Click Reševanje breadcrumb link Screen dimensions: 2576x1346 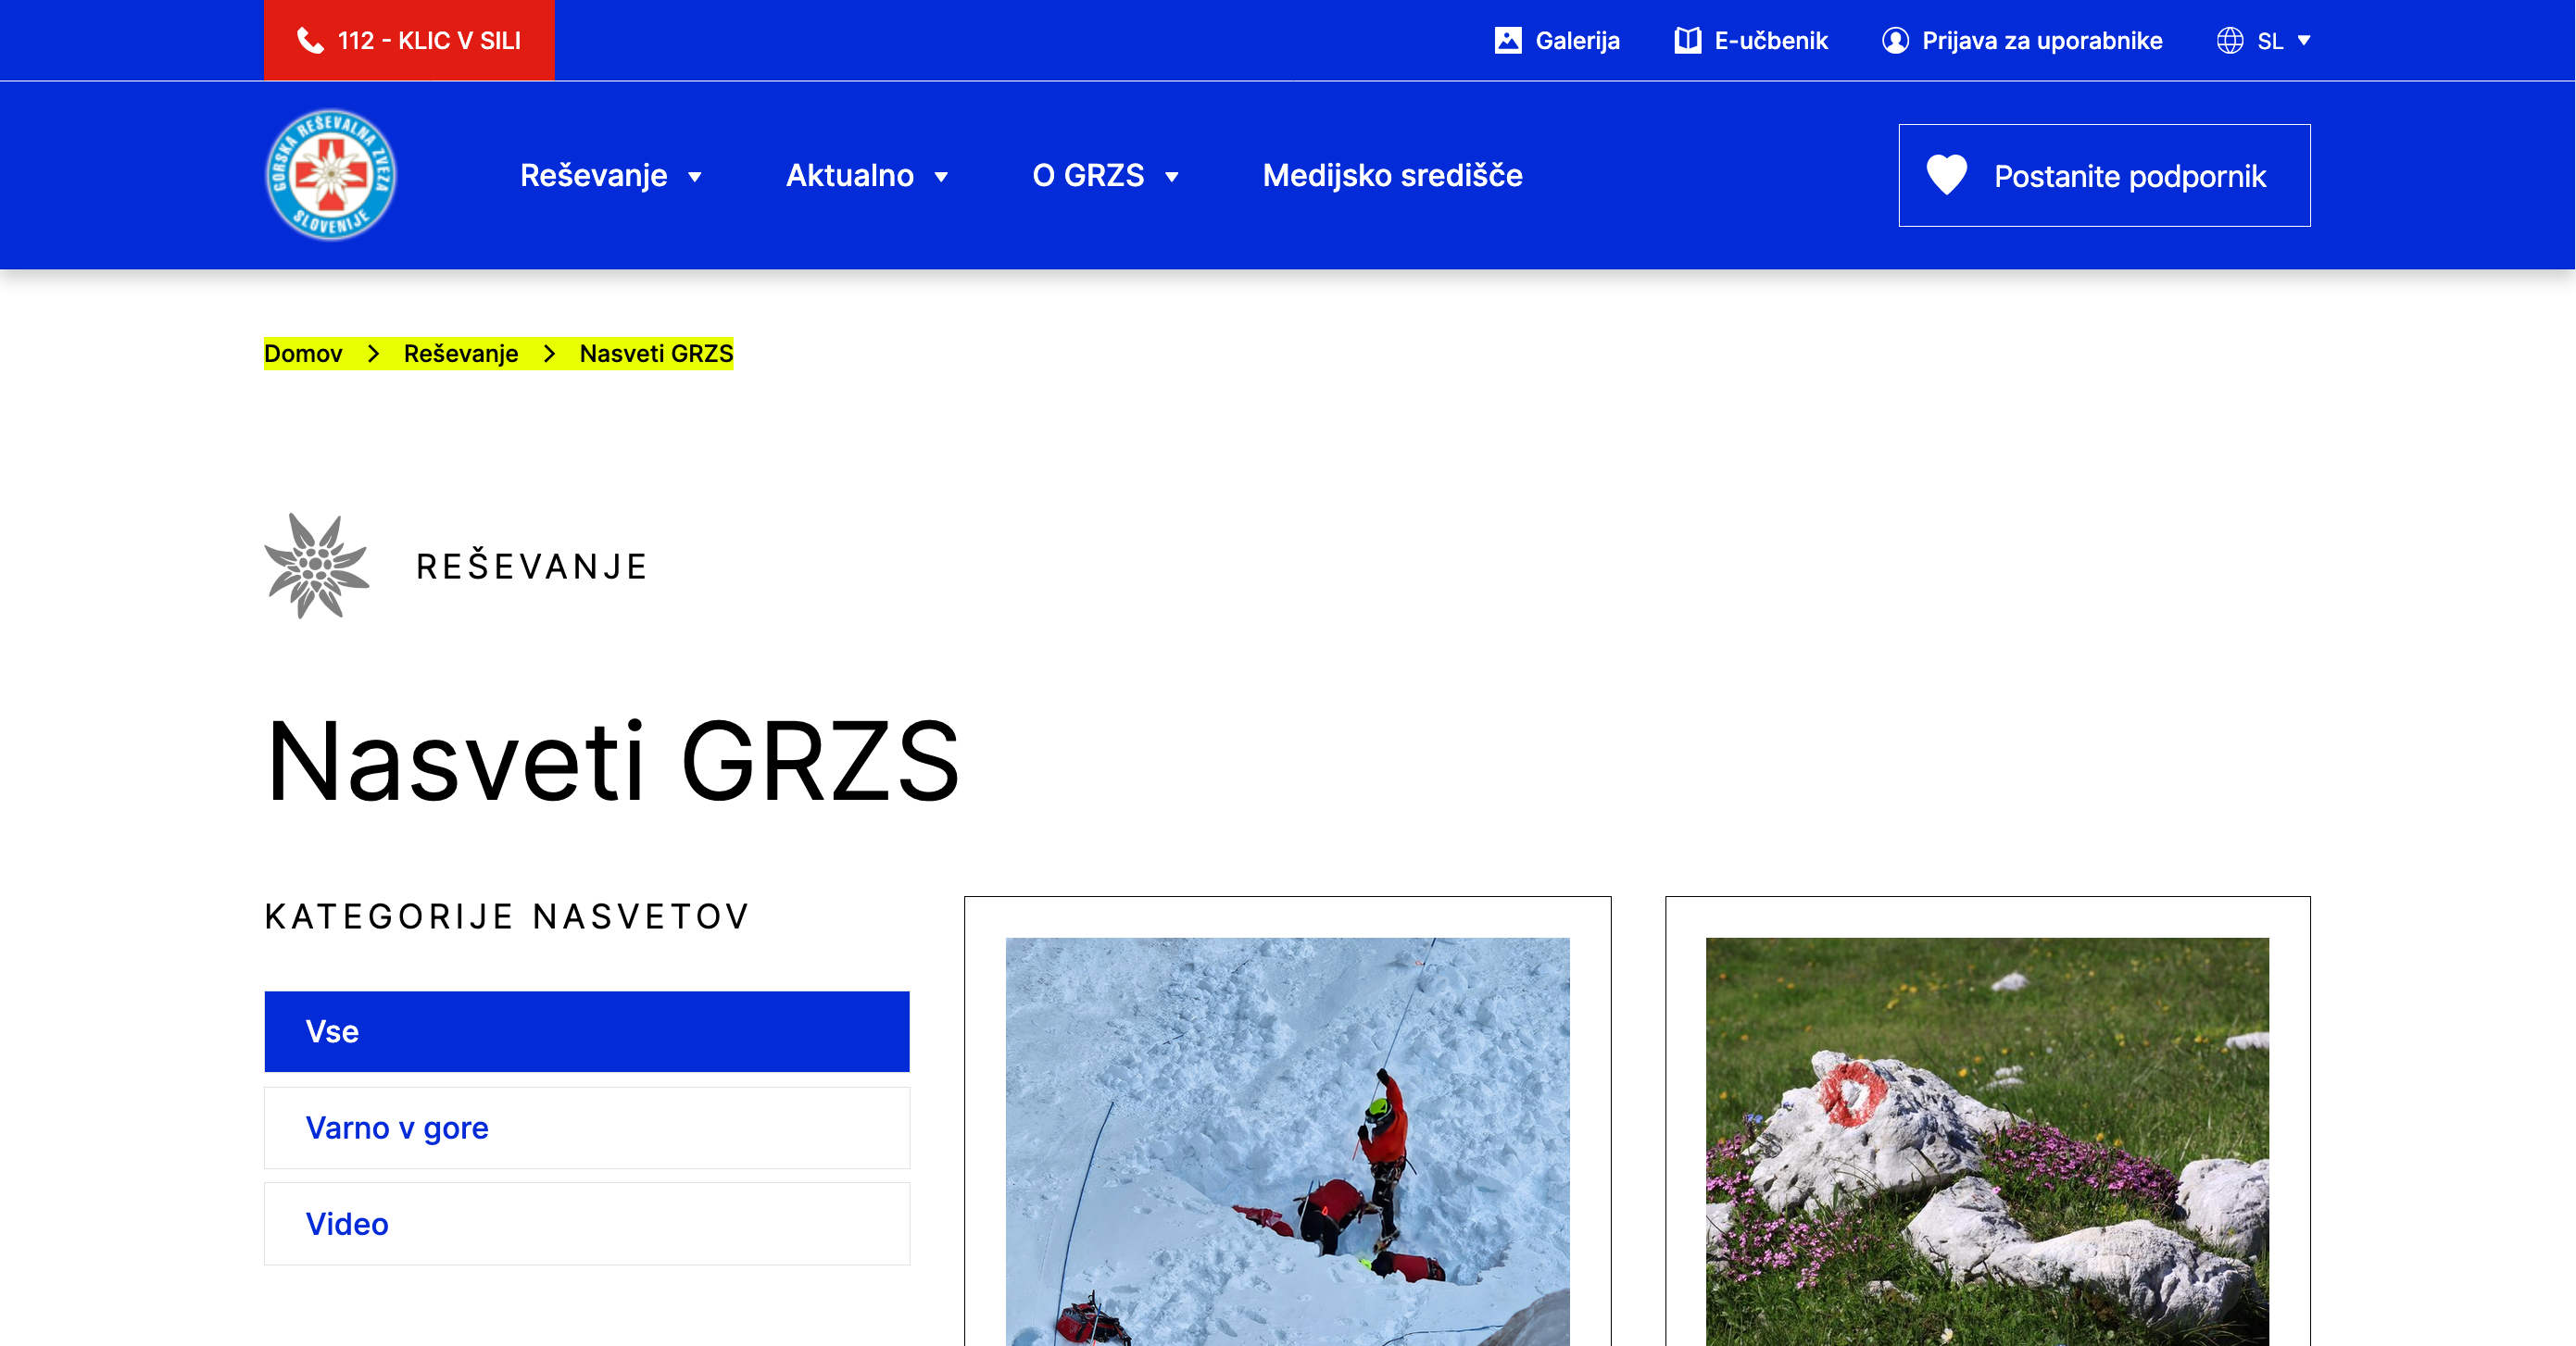click(461, 354)
